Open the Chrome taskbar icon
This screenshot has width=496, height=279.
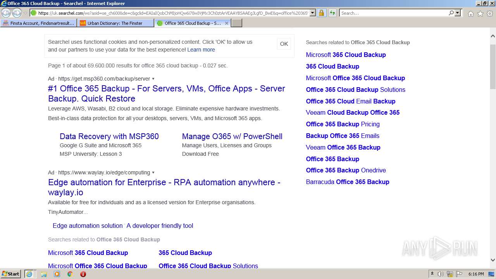[x=70, y=274]
